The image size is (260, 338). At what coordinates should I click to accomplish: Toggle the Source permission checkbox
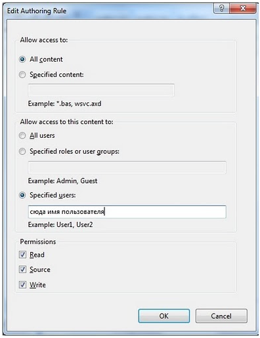[22, 270]
